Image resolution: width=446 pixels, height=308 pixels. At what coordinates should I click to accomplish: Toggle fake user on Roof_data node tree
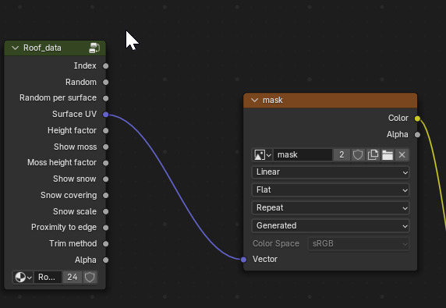point(90,278)
